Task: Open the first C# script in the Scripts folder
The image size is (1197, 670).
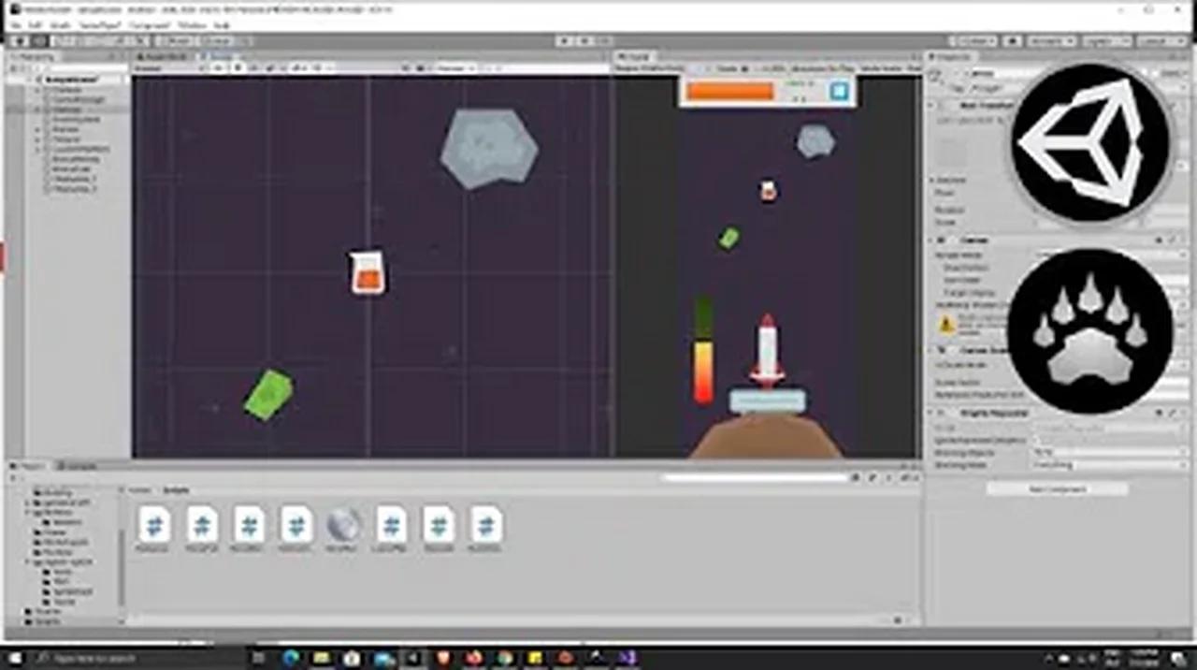Action: tap(154, 526)
